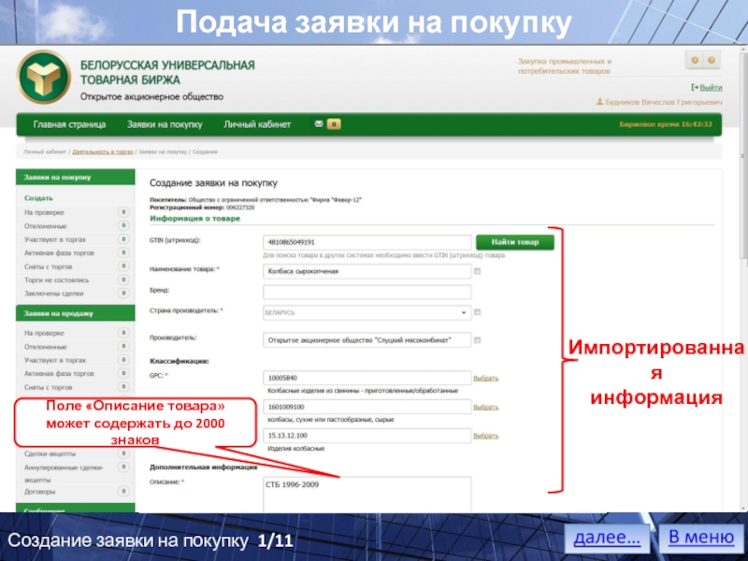Open Сняты с торгов under purchase requests
The image size is (748, 561).
pos(49,266)
